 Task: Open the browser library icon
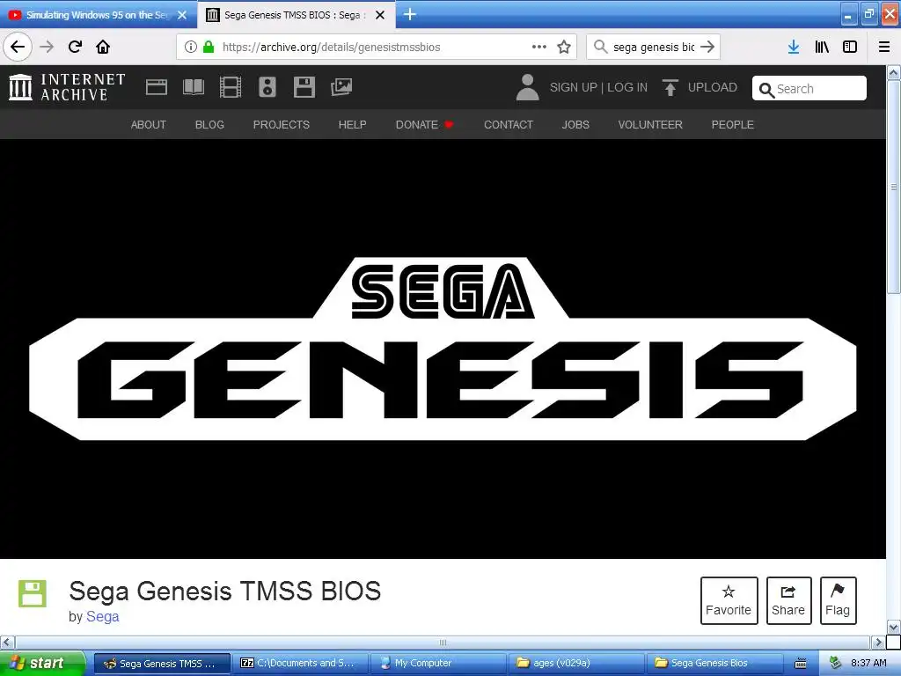[x=822, y=47]
